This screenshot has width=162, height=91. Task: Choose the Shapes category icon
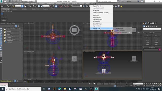[x=146, y=26]
